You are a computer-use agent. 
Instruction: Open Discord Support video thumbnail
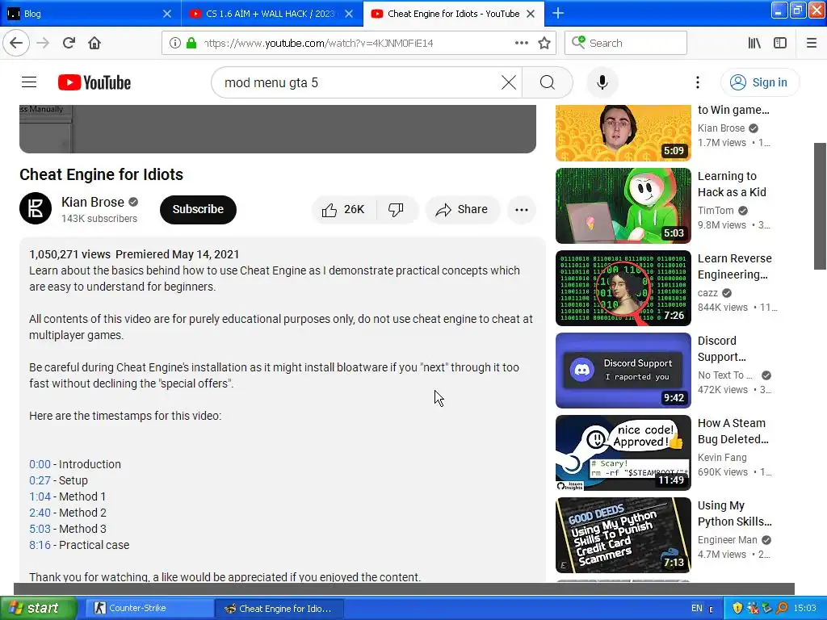pos(623,370)
